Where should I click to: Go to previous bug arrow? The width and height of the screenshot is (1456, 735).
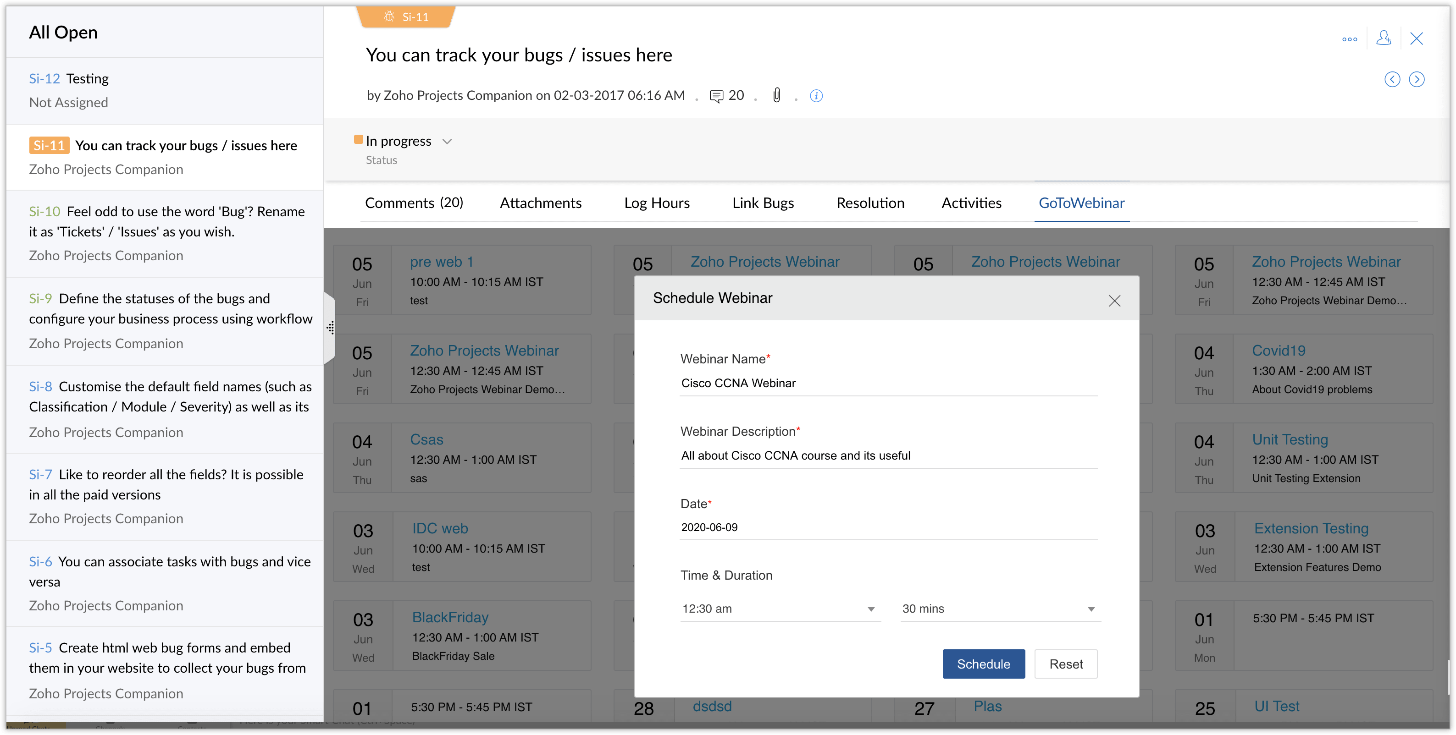[1391, 79]
